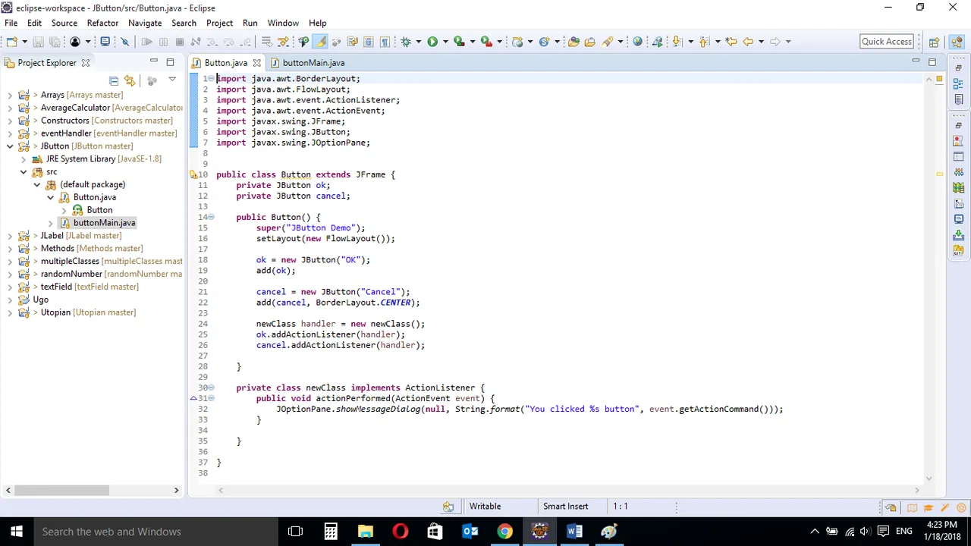The width and height of the screenshot is (971, 546).
Task: Open Project Explorer View Menu triangle
Action: click(x=172, y=79)
